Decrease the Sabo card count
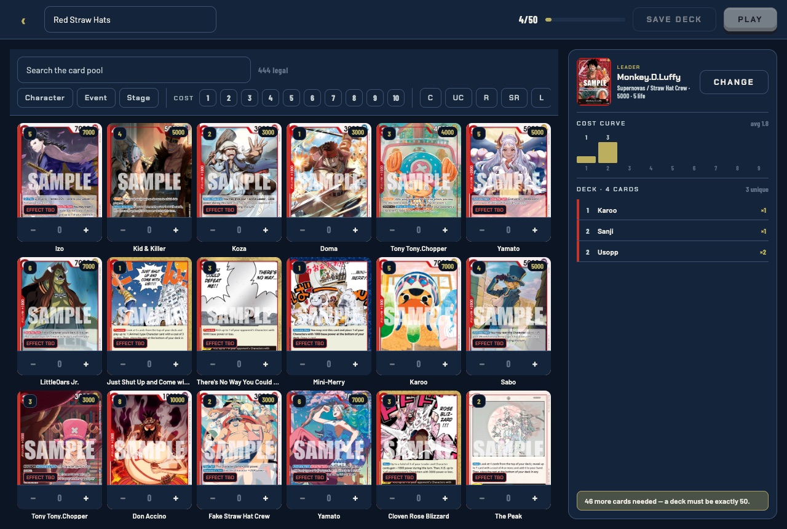Viewport: 787px width, 529px height. pyautogui.click(x=482, y=364)
